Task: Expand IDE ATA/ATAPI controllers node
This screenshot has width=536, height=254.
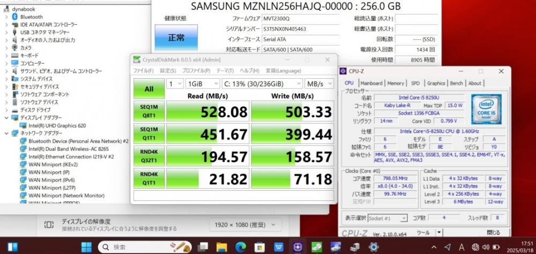Action: click(x=6, y=25)
